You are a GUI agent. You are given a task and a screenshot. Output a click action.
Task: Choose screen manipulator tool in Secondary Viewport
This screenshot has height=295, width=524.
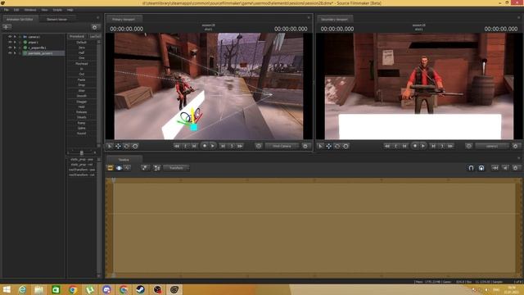[346, 146]
